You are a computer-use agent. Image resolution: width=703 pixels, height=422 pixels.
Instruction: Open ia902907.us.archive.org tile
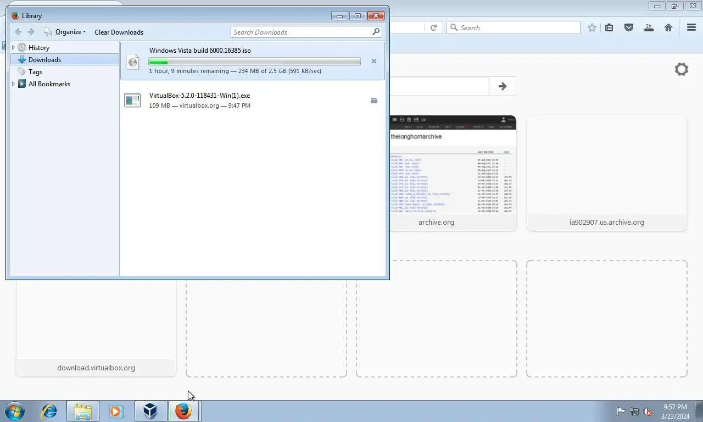607,173
